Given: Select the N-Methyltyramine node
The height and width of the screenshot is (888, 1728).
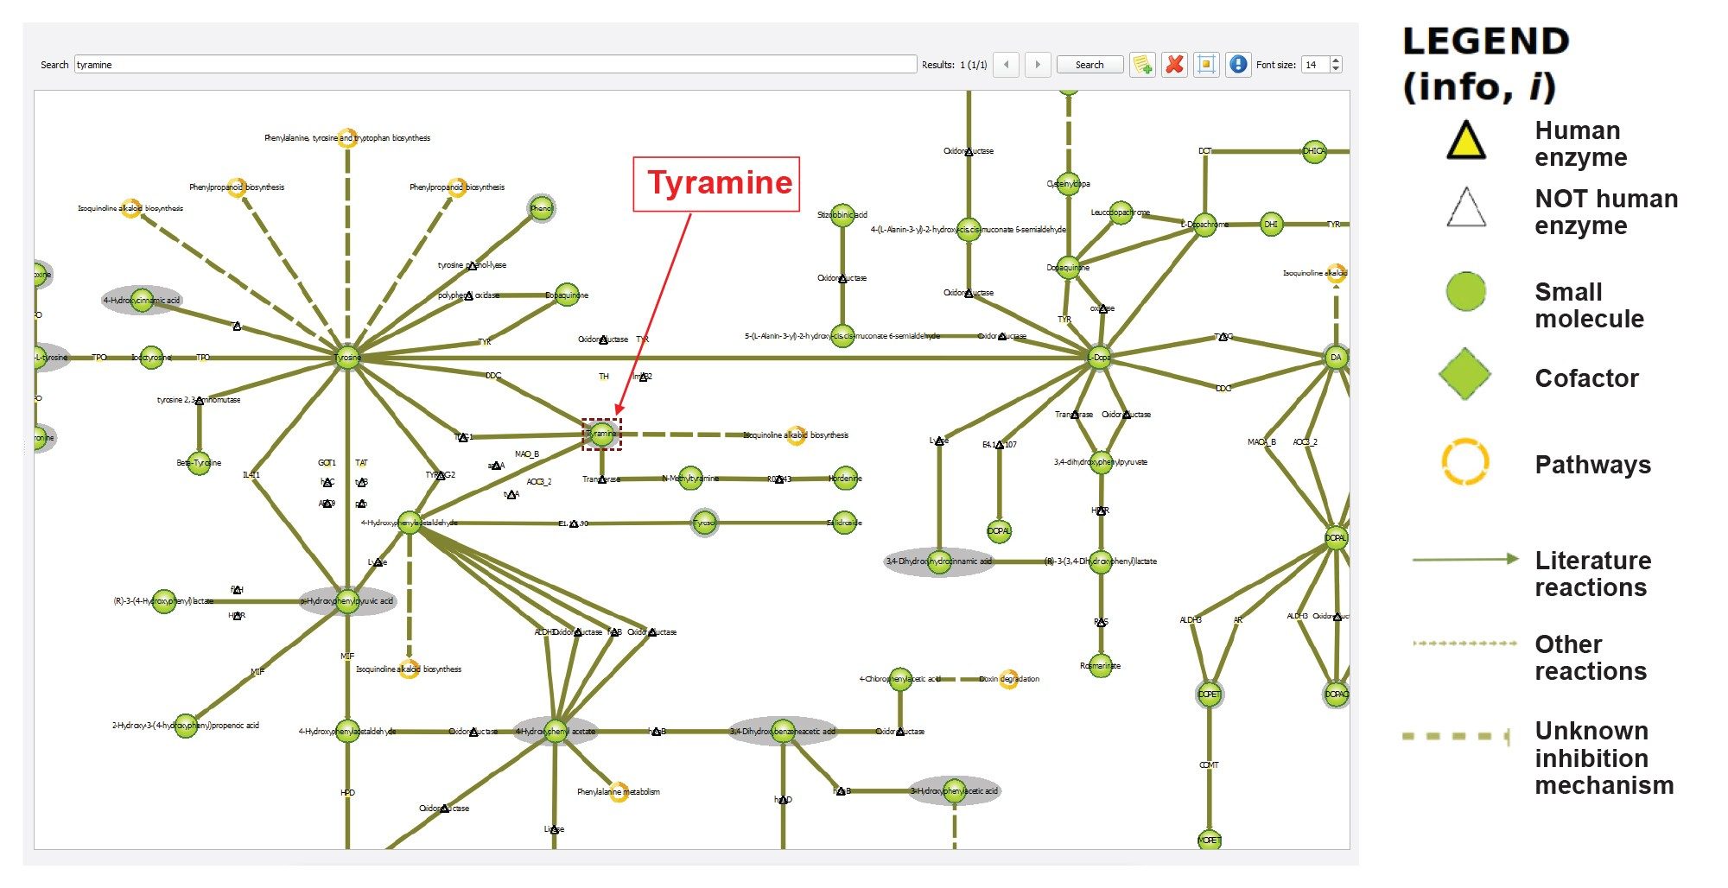Looking at the screenshot, I should tap(690, 479).
